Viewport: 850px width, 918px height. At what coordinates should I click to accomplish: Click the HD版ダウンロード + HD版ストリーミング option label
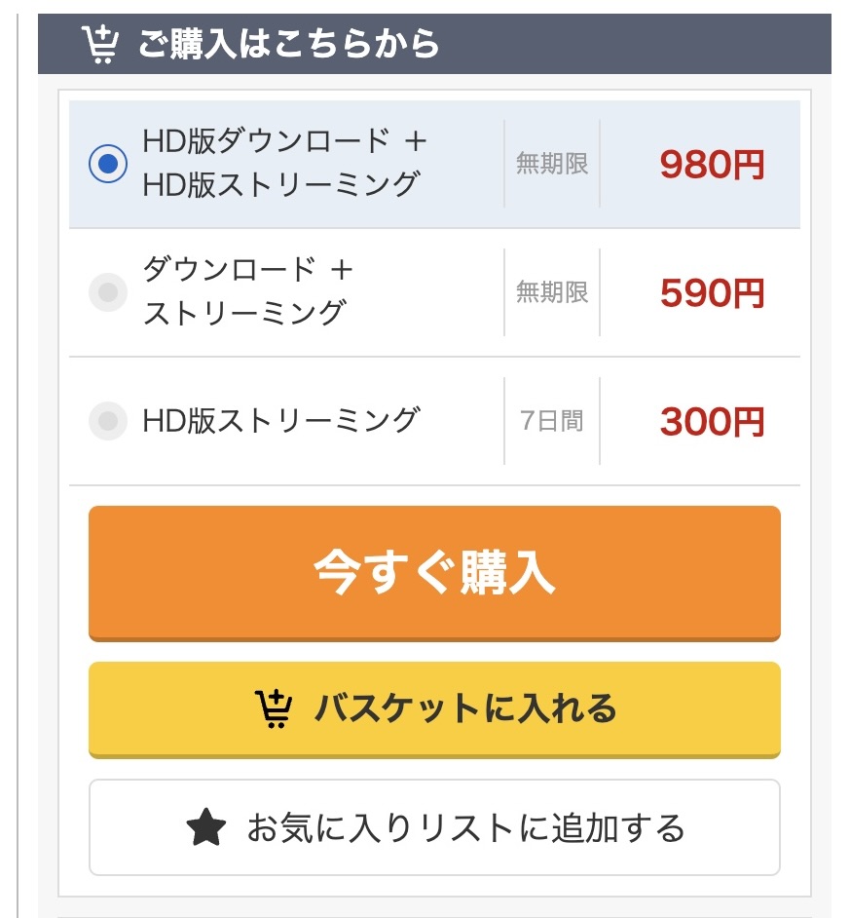tap(284, 164)
